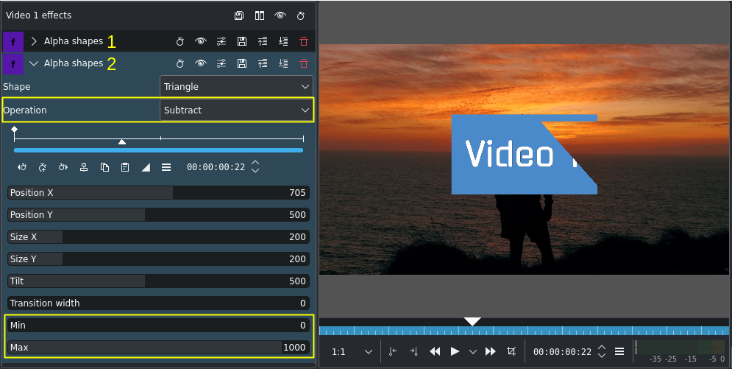Open presets for first Alpha shapes
Viewport: 732px width, 369px height.
tap(221, 41)
